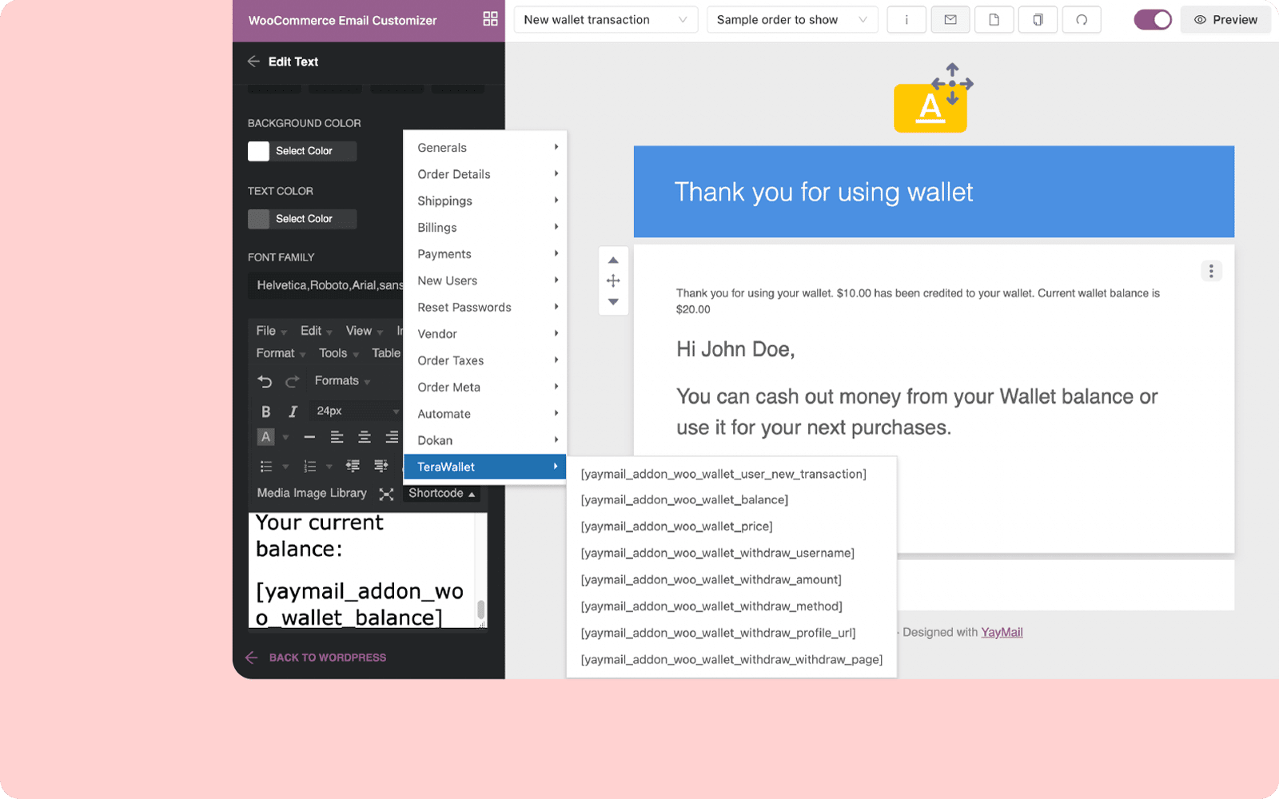1279x799 pixels.
Task: Select the highlighted TeraWallet menu entry
Action: (x=485, y=467)
